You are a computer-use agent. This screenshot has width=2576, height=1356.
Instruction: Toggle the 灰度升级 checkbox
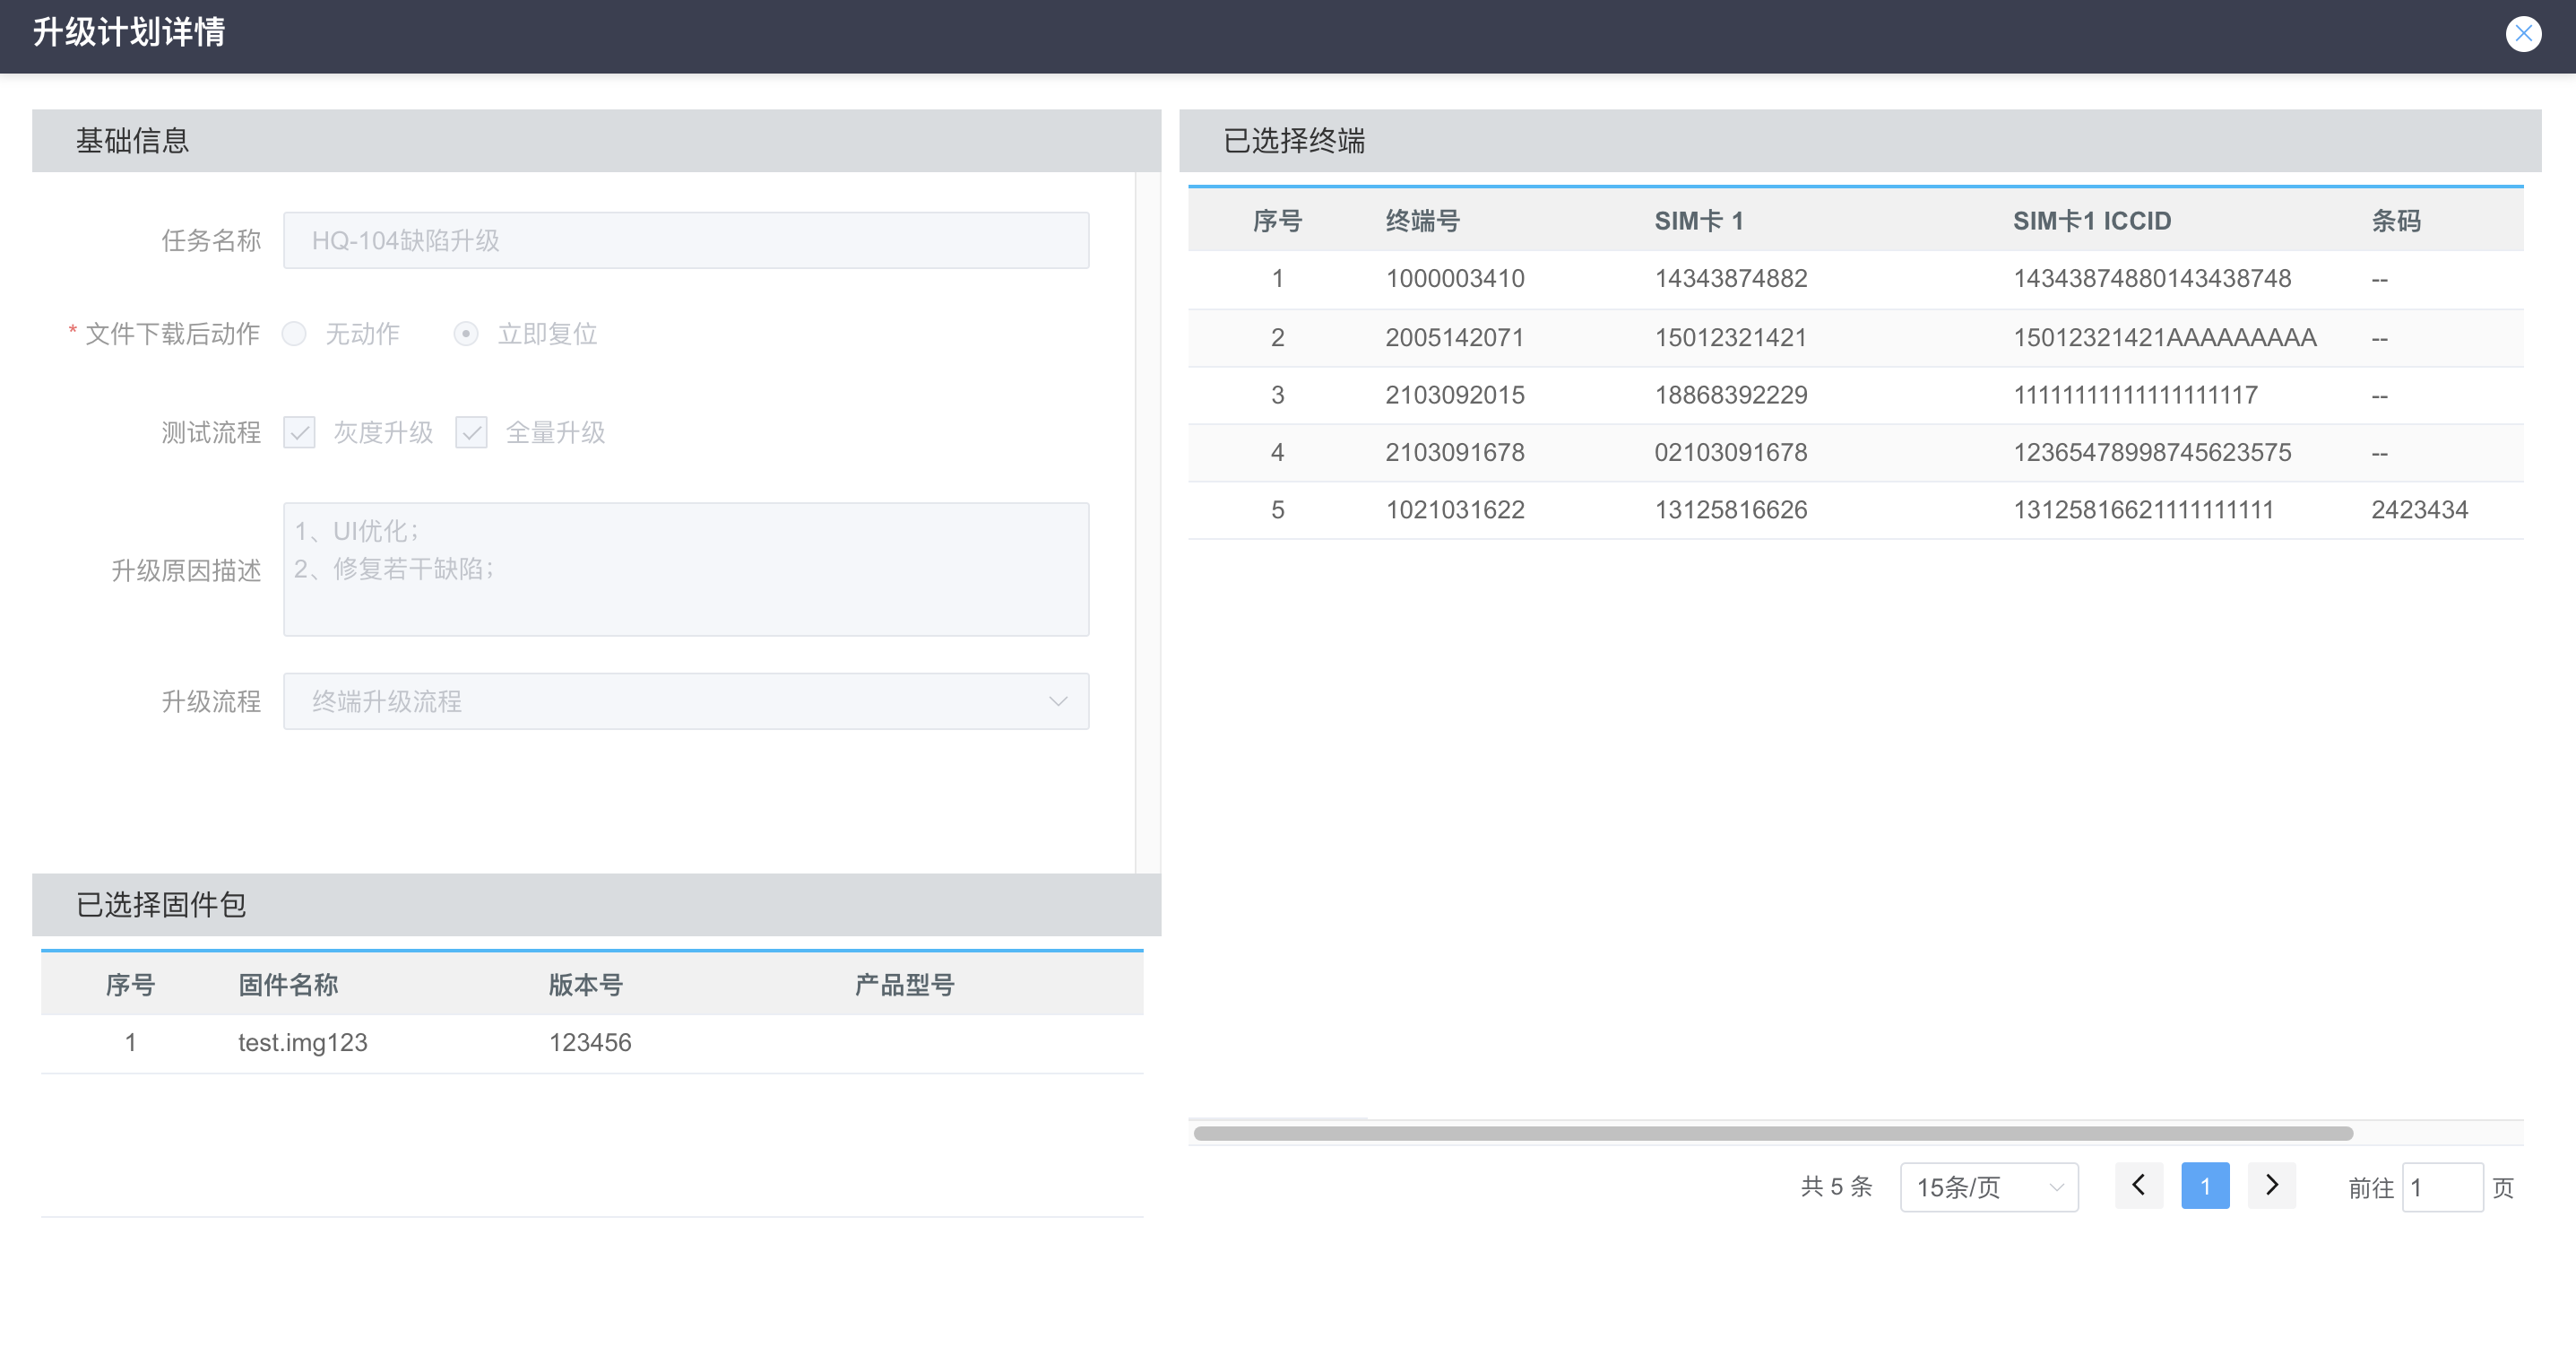point(299,432)
